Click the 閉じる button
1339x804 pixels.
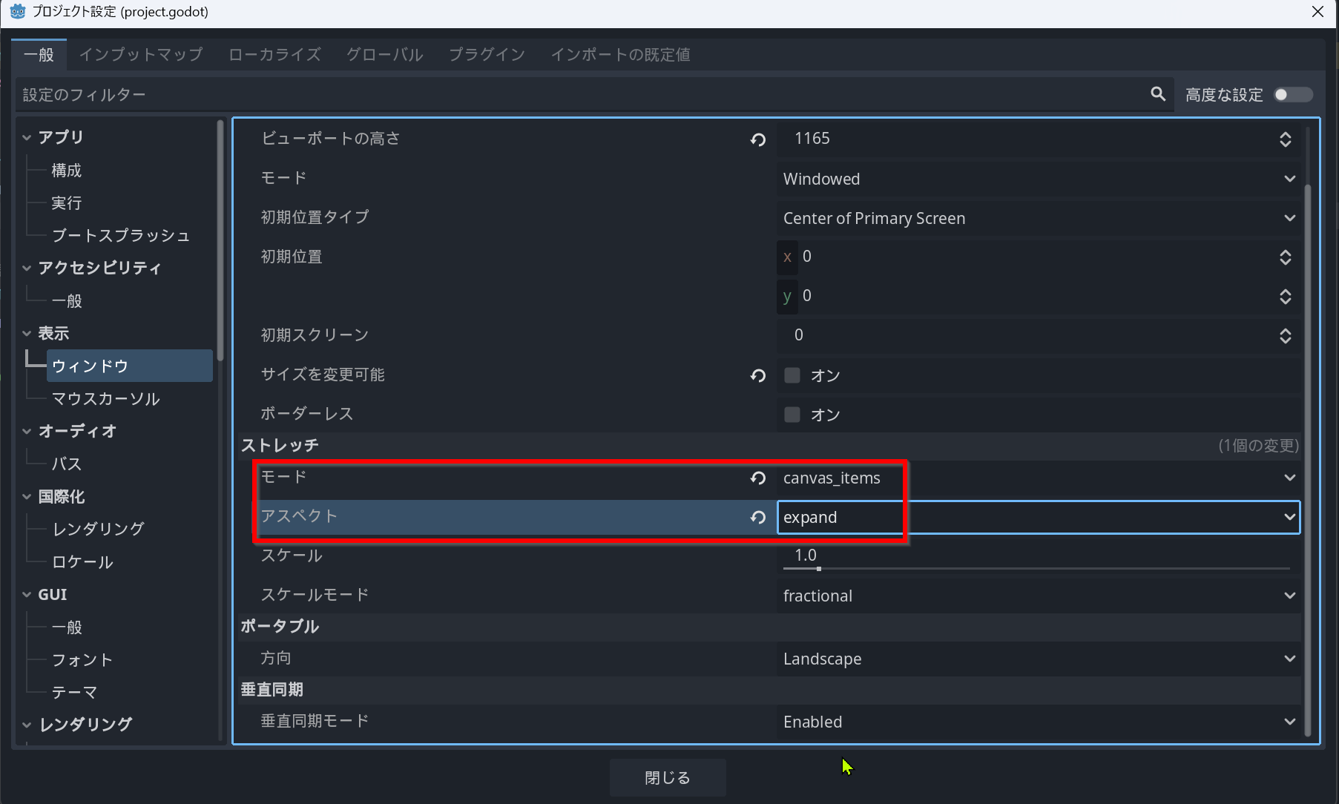(x=667, y=777)
